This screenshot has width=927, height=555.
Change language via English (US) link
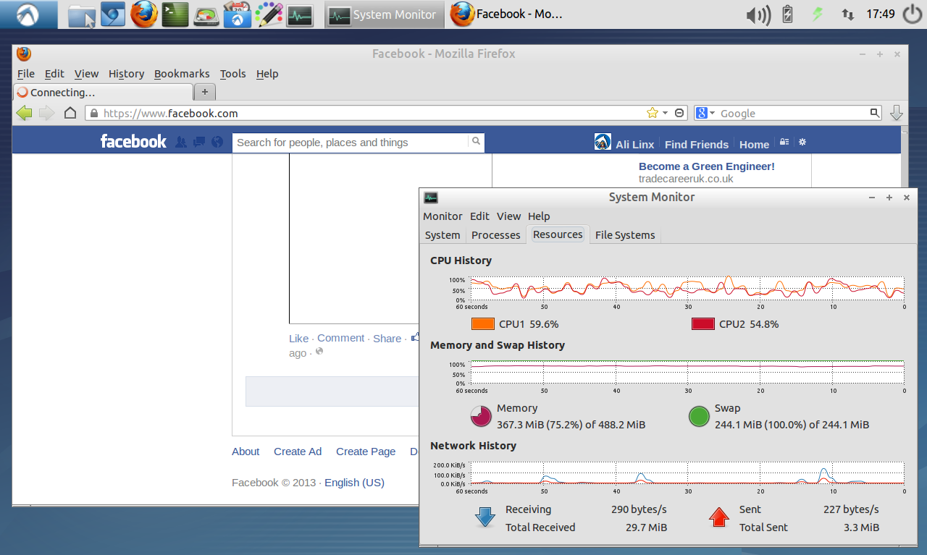pyautogui.click(x=354, y=483)
